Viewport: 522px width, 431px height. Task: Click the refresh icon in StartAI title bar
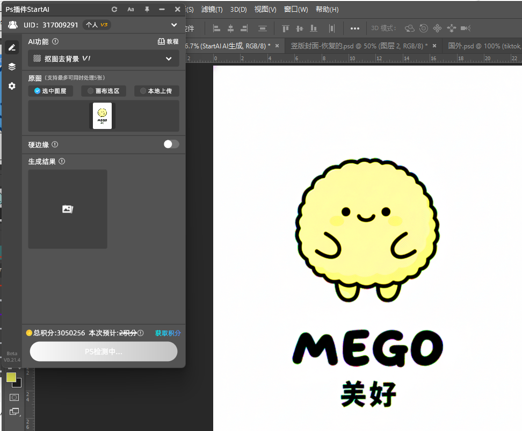pos(114,9)
